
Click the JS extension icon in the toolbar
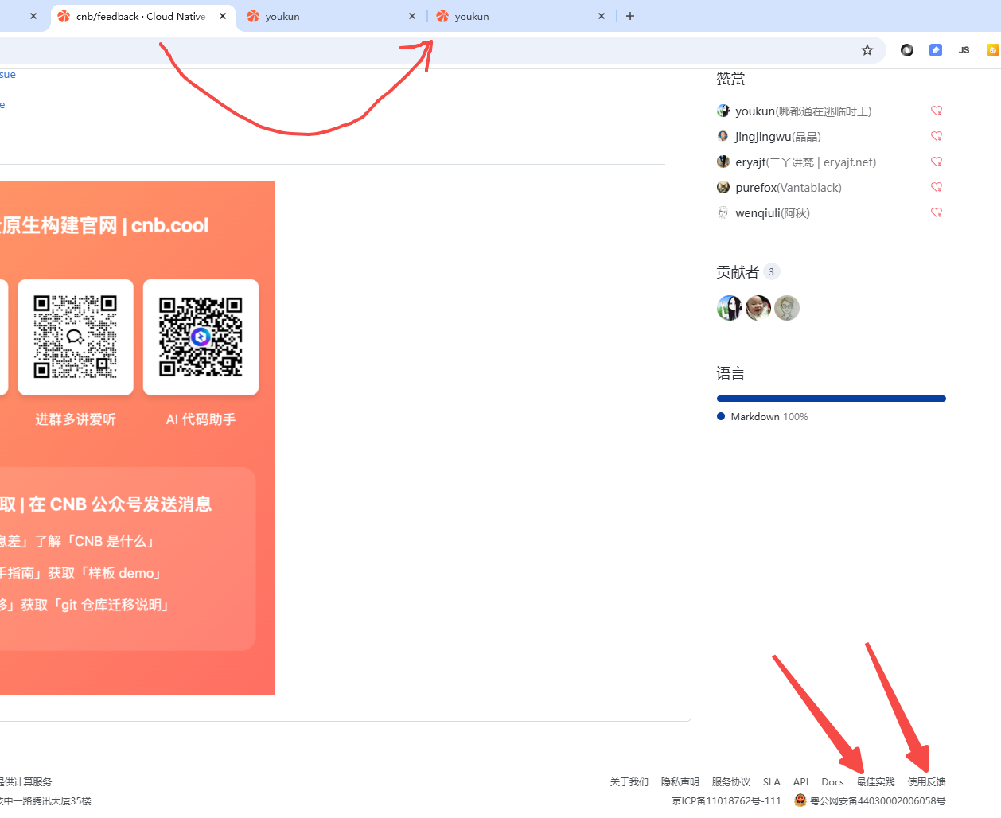click(x=964, y=49)
